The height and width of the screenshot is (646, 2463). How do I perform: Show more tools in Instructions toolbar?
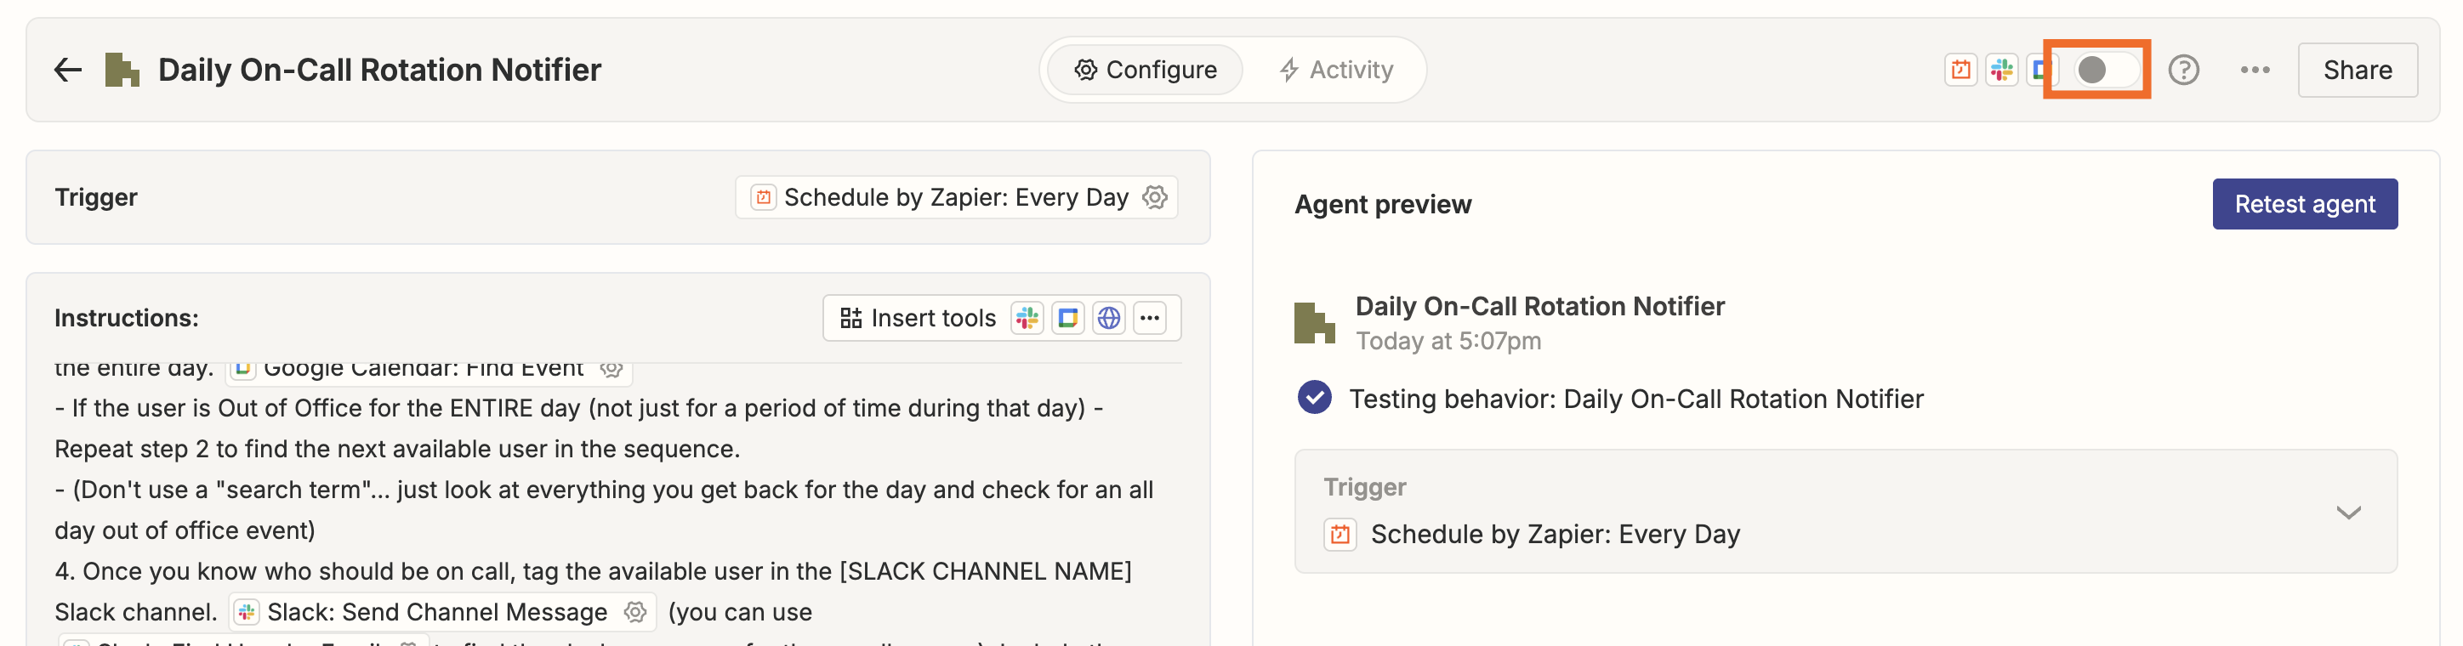pos(1149,318)
